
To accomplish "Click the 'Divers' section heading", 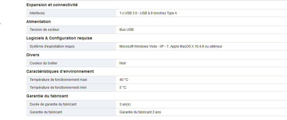I will [x=33, y=55].
